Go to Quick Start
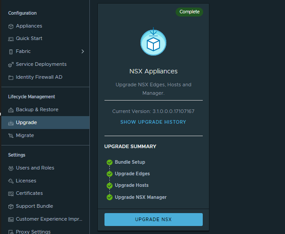 (29, 38)
